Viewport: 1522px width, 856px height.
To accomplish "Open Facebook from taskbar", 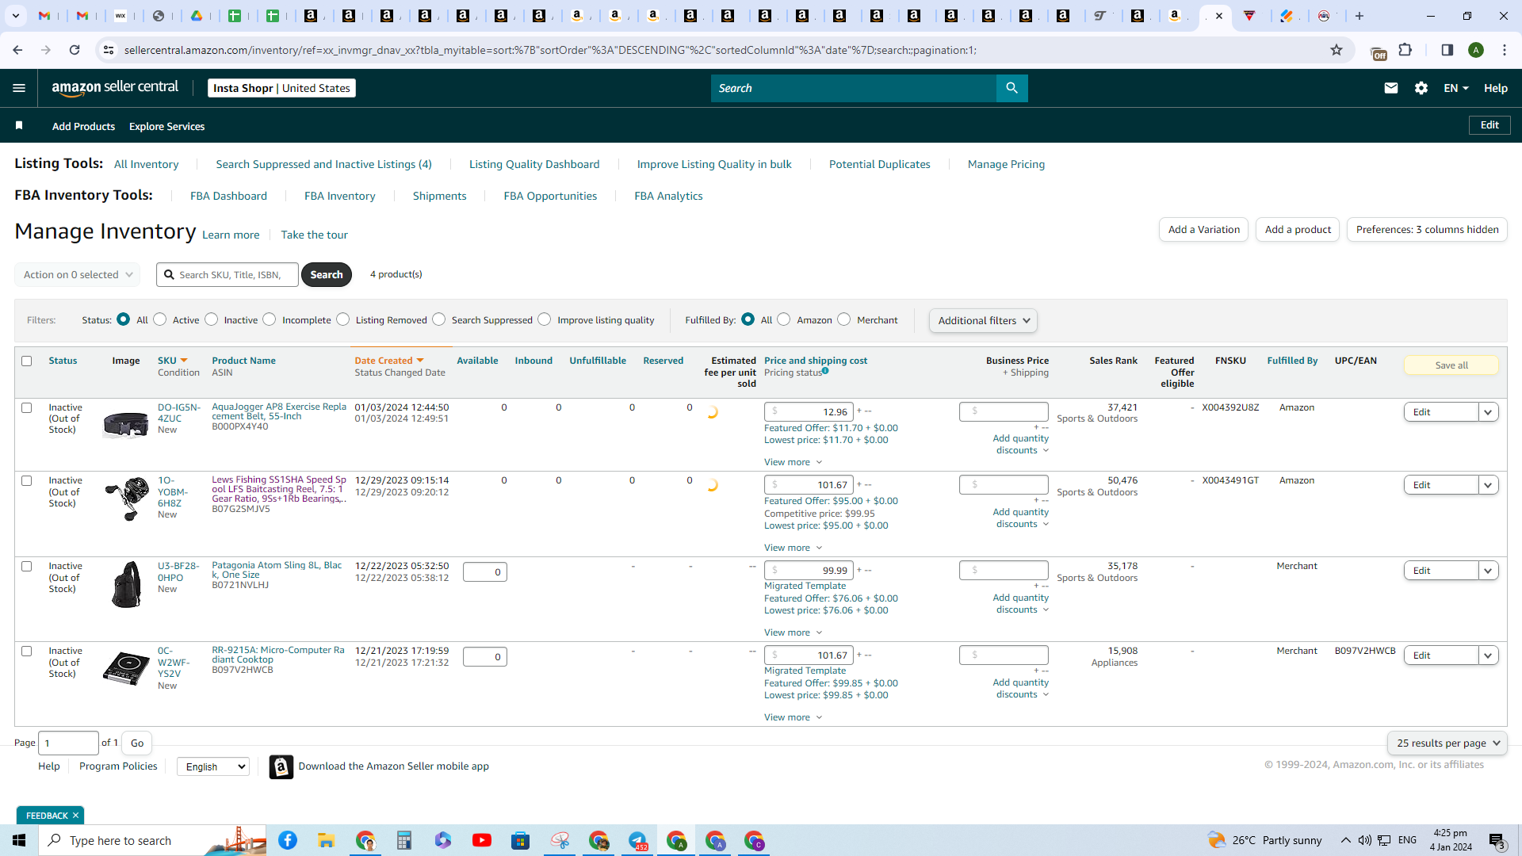I will click(288, 840).
